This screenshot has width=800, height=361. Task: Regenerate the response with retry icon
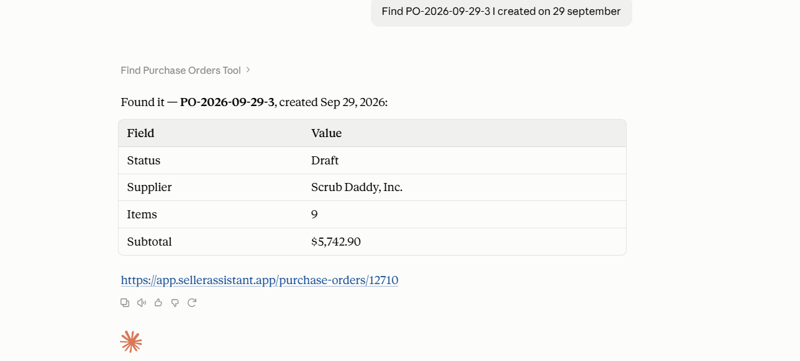click(x=192, y=303)
